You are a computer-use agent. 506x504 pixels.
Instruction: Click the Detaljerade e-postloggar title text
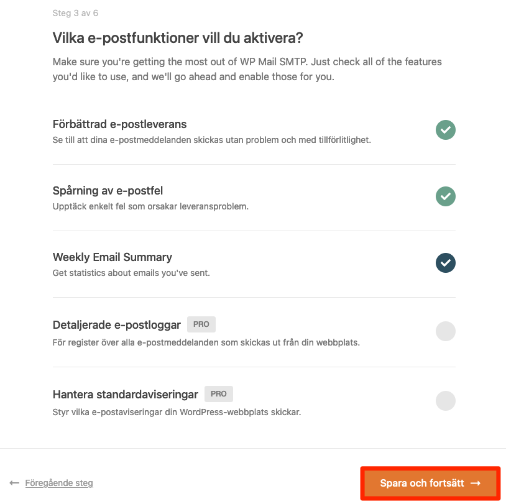(x=116, y=325)
